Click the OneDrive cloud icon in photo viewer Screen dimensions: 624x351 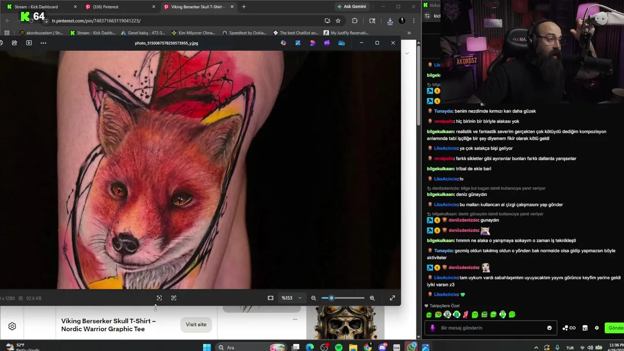point(341,43)
